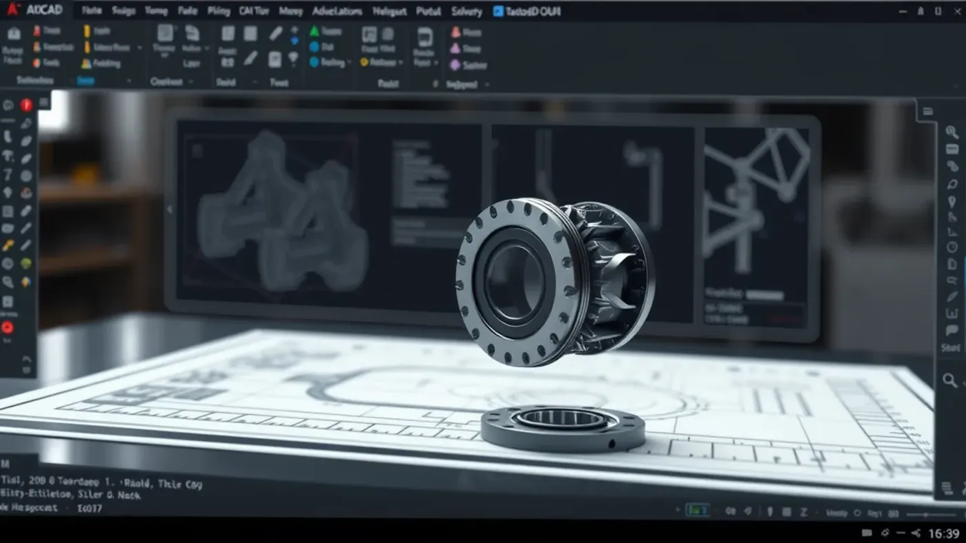Open the chat bubble icon in the taskbar tray
This screenshot has height=543, width=966.
point(867,533)
